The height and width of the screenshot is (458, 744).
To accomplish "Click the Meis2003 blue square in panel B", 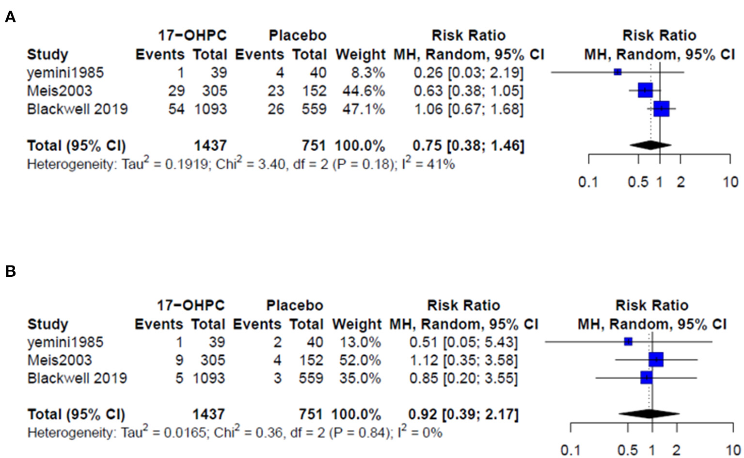I will (x=656, y=360).
